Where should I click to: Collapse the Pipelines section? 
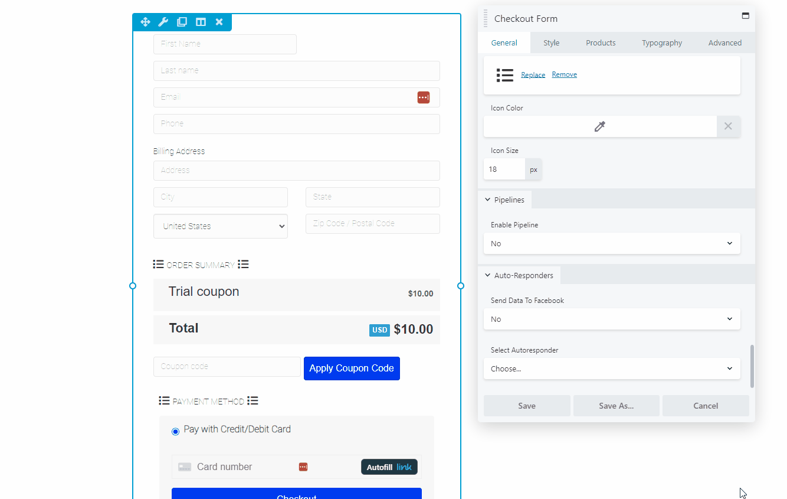coord(505,200)
